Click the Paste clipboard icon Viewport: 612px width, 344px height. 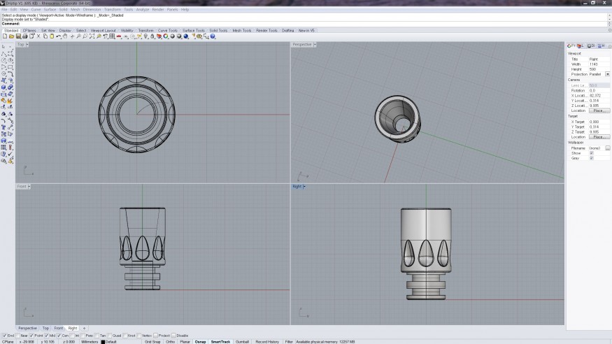tap(52, 36)
